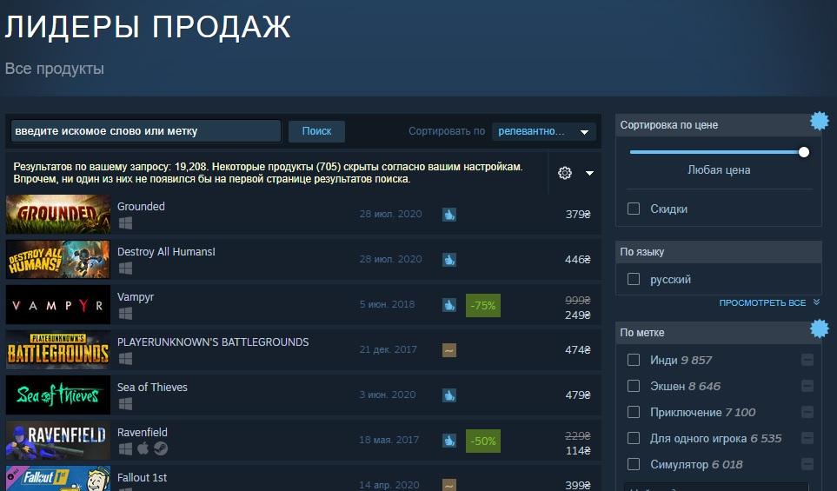Click the thumbs-up review icon for Destroy All Humans!
Image resolution: width=837 pixels, height=491 pixels.
449,260
